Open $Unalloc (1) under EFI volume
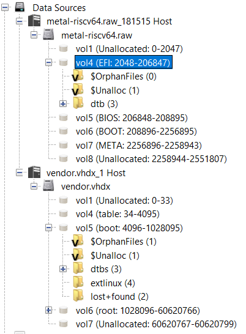The width and height of the screenshot is (246, 334). point(115,91)
